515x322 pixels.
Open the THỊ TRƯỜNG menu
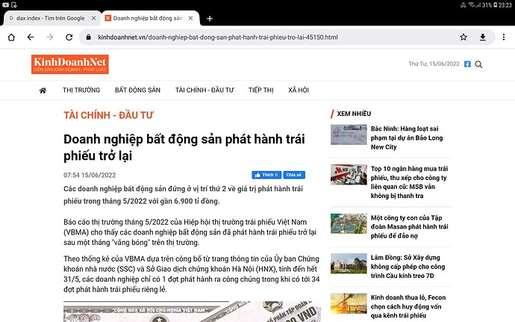81,90
